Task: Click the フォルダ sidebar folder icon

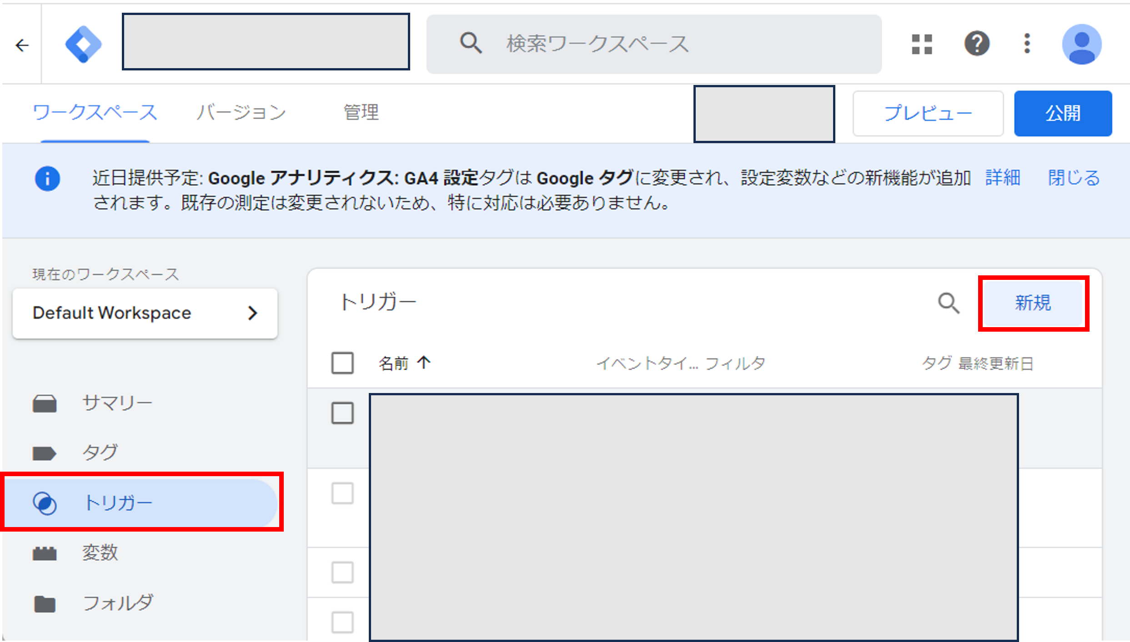Action: click(45, 604)
